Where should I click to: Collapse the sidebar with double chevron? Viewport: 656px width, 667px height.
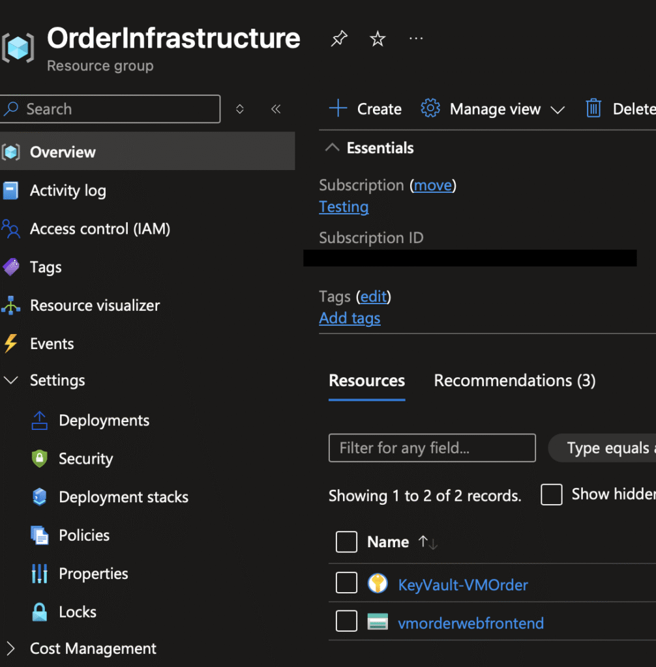[x=276, y=109]
